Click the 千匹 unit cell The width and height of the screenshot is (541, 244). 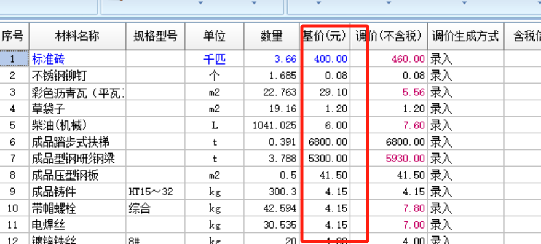click(x=215, y=58)
